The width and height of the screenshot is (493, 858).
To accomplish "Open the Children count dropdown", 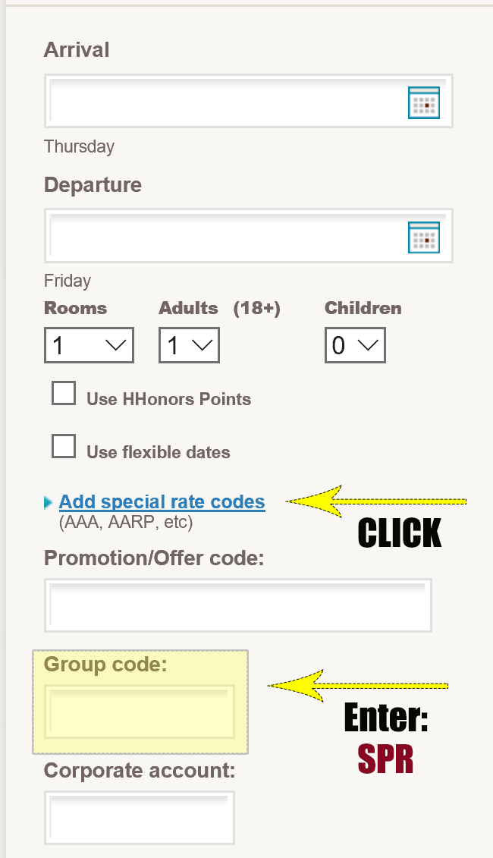I will pyautogui.click(x=355, y=346).
